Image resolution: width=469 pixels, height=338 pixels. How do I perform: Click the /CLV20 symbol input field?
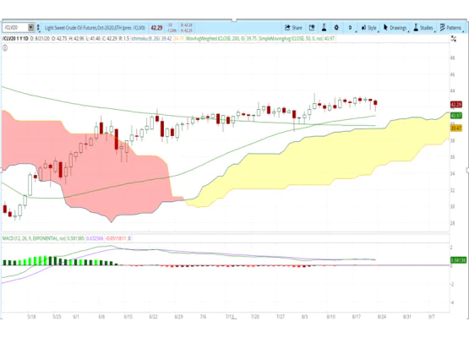[x=15, y=28]
